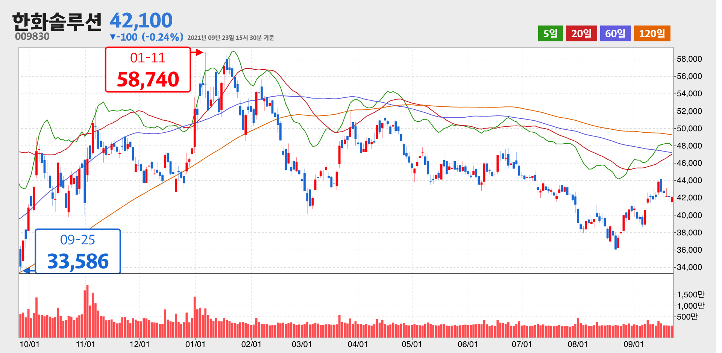This screenshot has height=353, width=722.
Task: Click the low price value 33,586
Action: (78, 261)
